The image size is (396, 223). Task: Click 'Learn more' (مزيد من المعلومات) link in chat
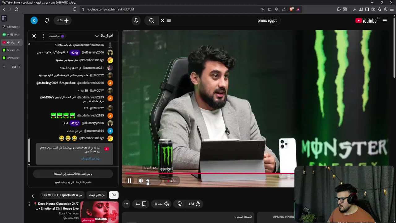pos(91,159)
